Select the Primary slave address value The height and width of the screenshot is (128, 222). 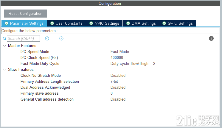coord(111,93)
